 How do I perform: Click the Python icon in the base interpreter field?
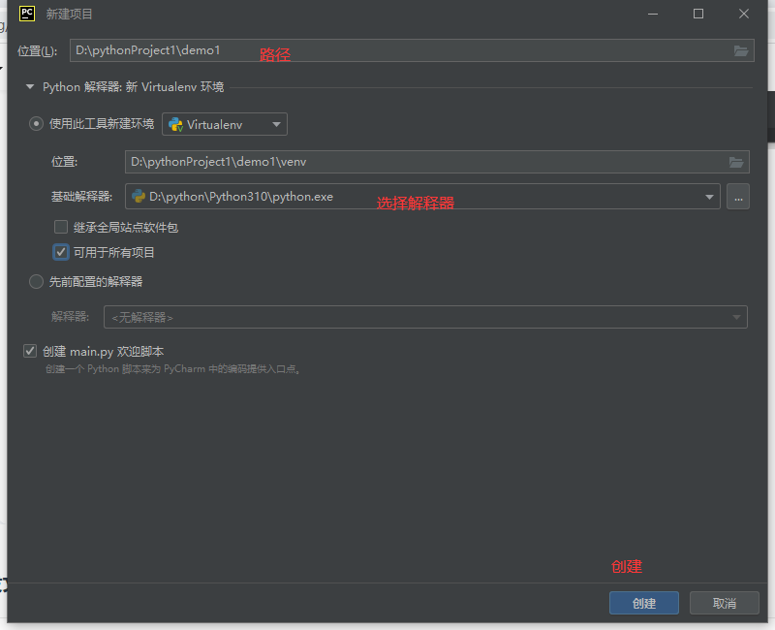(139, 197)
